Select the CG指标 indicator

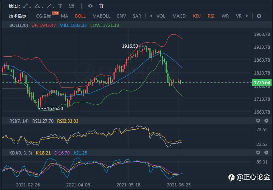pos(43,16)
